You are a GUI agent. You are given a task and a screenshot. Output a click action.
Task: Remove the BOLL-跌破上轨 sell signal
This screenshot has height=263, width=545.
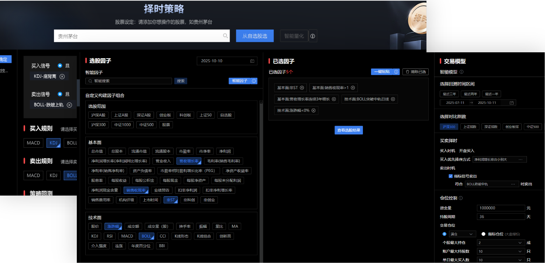point(69,105)
